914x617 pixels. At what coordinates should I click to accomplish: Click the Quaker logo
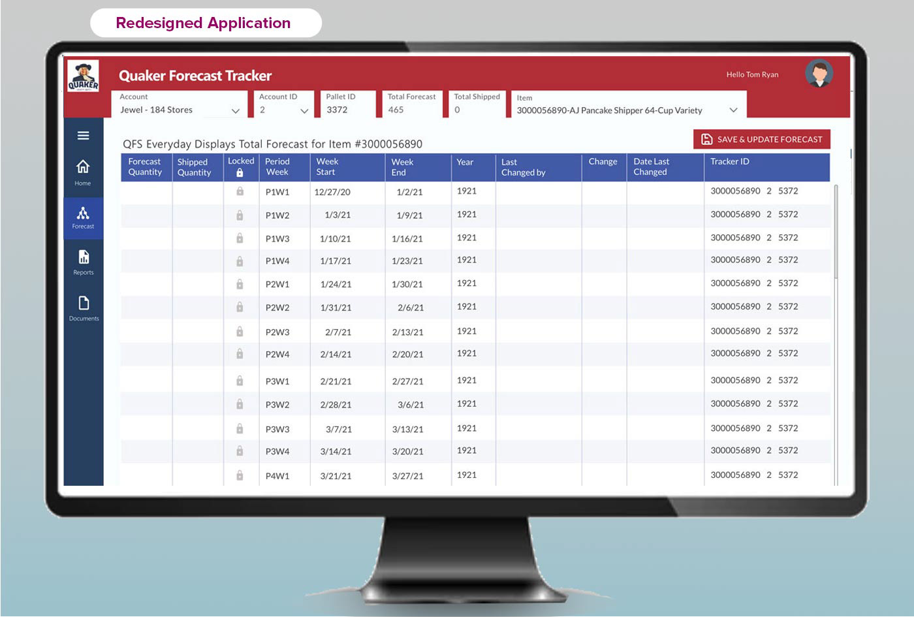point(84,76)
